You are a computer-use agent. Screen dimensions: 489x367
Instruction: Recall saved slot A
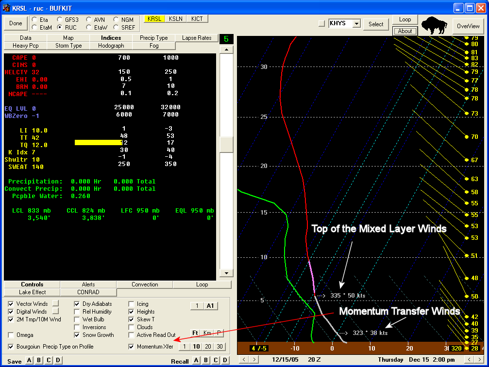[196, 360]
